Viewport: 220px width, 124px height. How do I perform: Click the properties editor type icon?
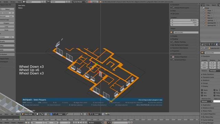(202, 44)
